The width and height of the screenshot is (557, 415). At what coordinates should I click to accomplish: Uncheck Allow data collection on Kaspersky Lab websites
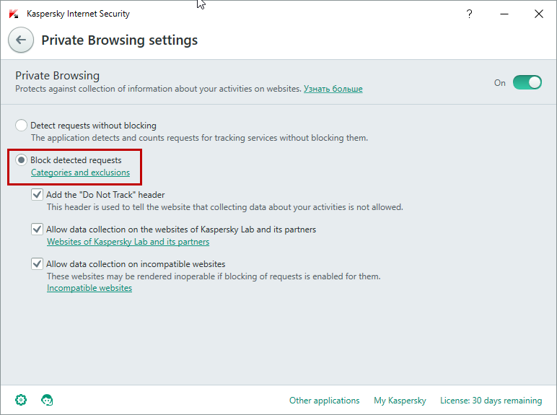point(38,230)
